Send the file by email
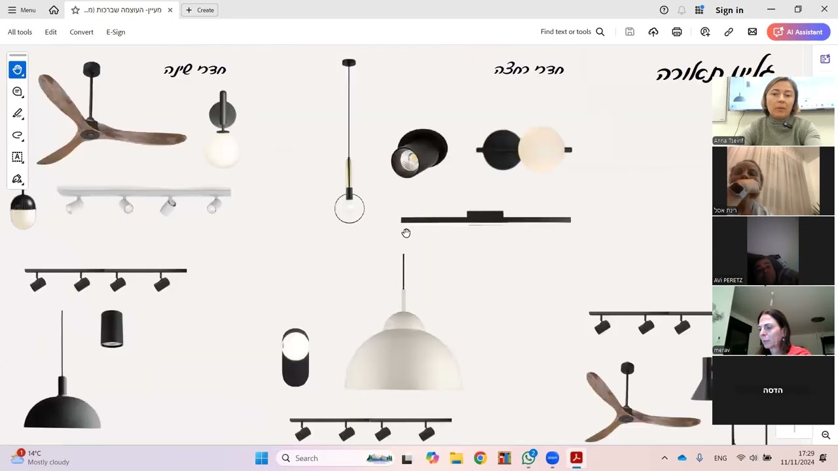 coord(752,31)
